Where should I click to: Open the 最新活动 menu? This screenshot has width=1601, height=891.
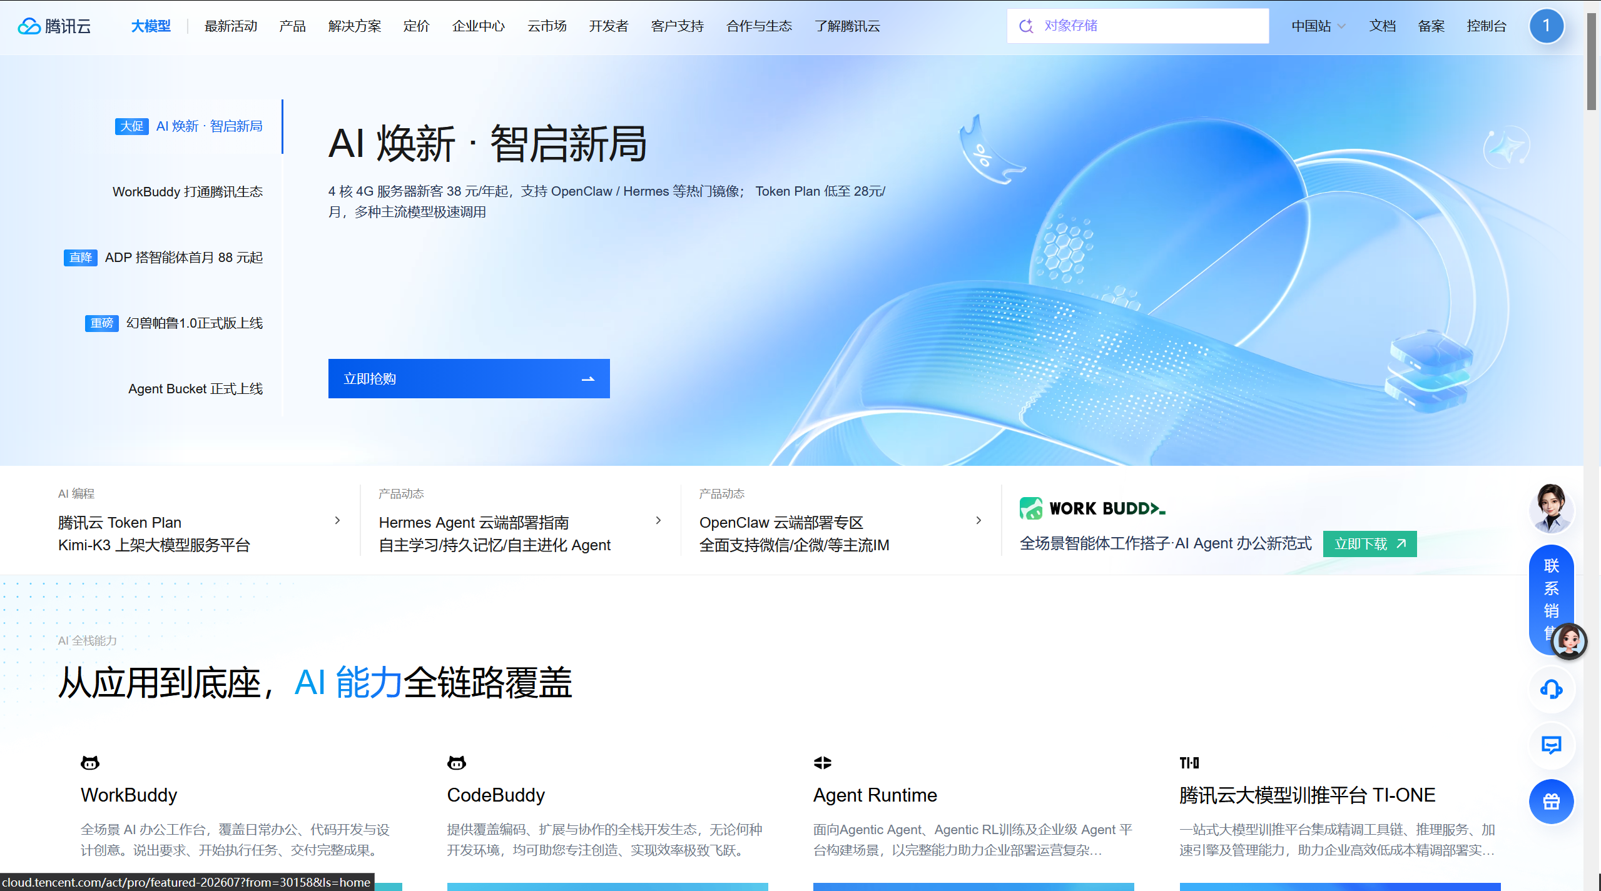coord(231,26)
